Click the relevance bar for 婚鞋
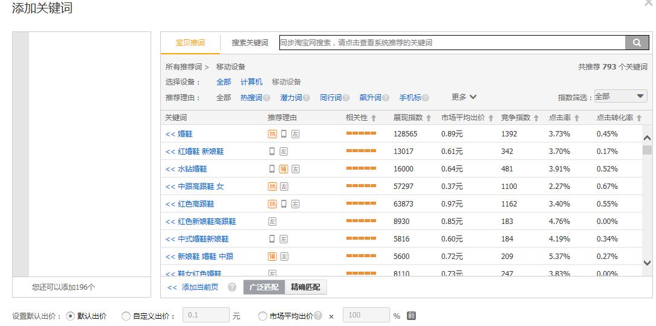This screenshot has height=326, width=656. tap(361, 133)
